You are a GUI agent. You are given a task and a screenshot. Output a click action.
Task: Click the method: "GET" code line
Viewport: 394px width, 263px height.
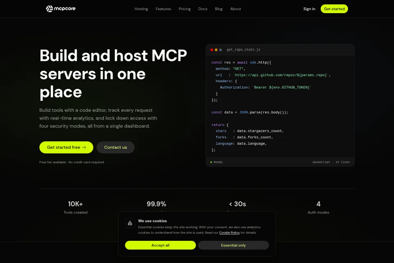[x=230, y=69]
